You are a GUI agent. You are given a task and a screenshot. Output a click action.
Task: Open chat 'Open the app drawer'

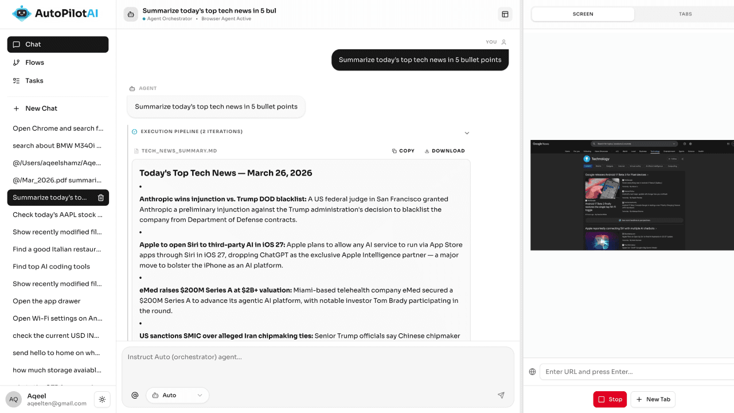tap(58, 301)
